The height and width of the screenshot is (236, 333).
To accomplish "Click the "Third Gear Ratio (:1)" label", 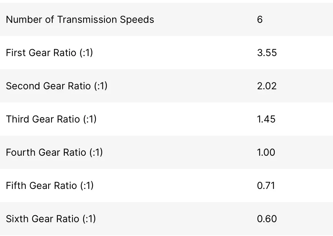I will [51, 119].
